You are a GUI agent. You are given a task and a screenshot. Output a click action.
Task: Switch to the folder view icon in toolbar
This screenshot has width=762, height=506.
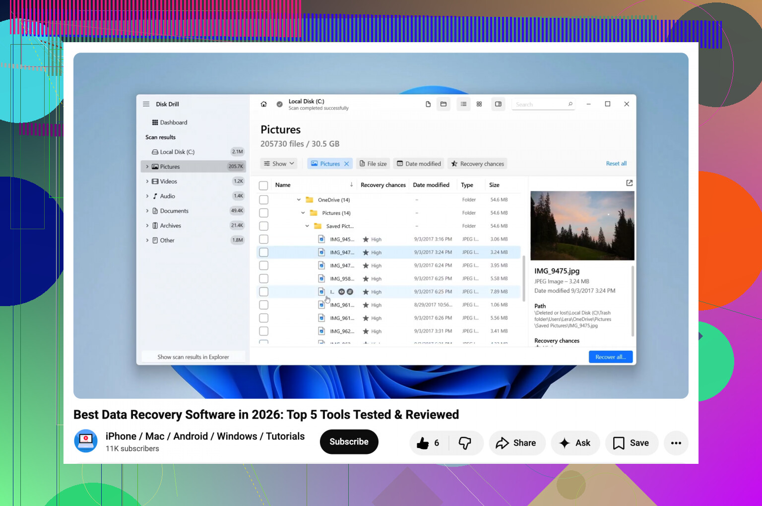(444, 104)
